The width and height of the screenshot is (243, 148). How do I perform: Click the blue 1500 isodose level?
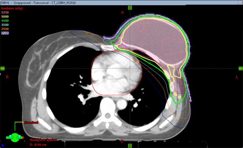pyautogui.click(x=5, y=33)
